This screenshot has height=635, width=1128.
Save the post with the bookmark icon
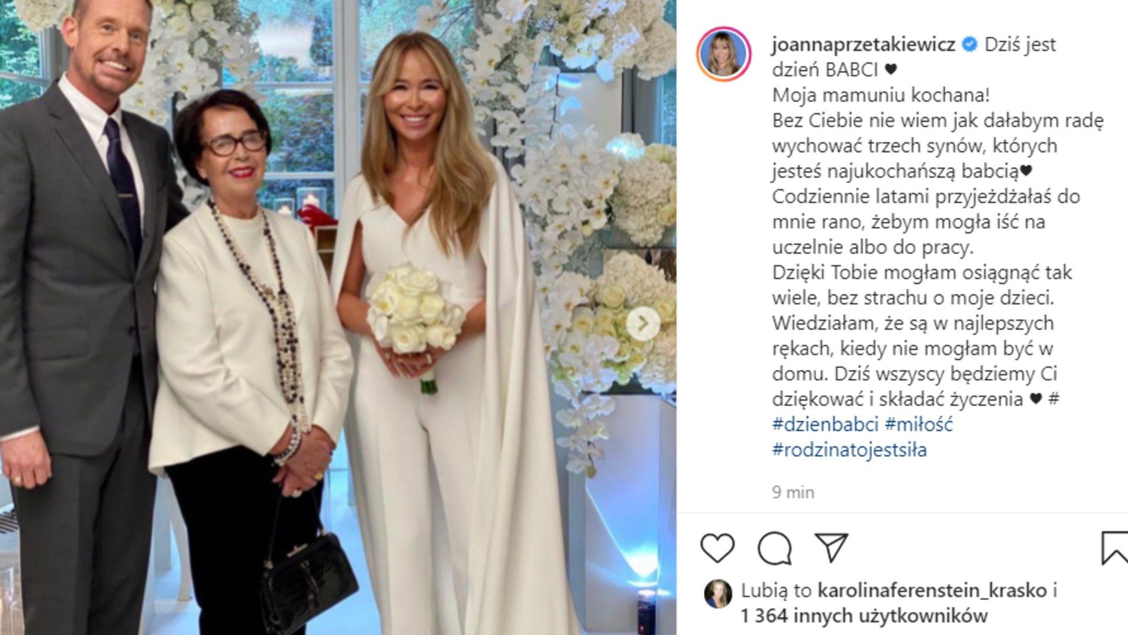[1114, 548]
